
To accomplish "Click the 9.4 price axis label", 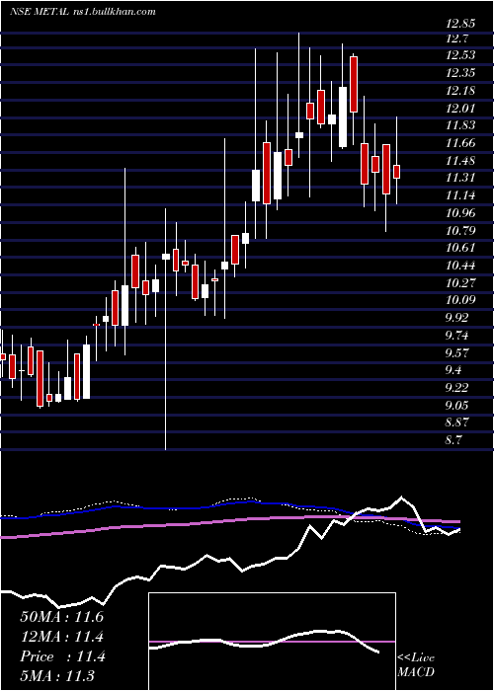I will pyautogui.click(x=454, y=370).
